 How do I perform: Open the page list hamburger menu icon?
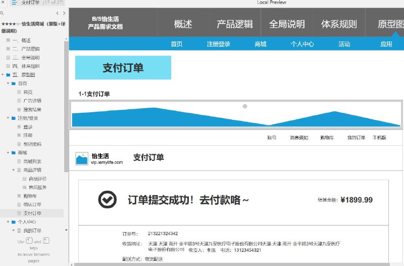15,3
